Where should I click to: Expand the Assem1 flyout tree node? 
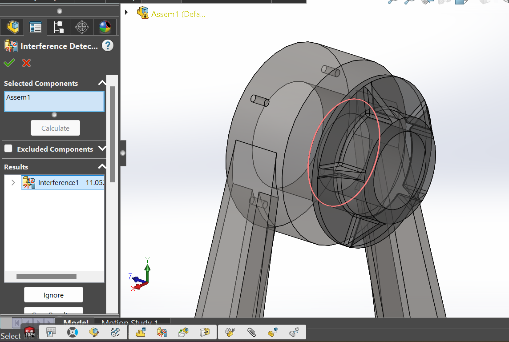126,13
